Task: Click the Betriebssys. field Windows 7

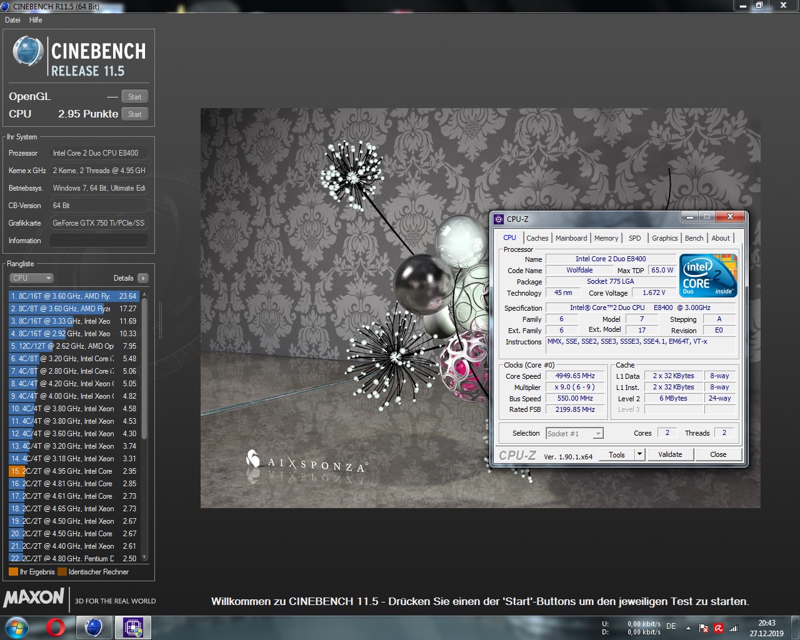Action: pos(99,188)
